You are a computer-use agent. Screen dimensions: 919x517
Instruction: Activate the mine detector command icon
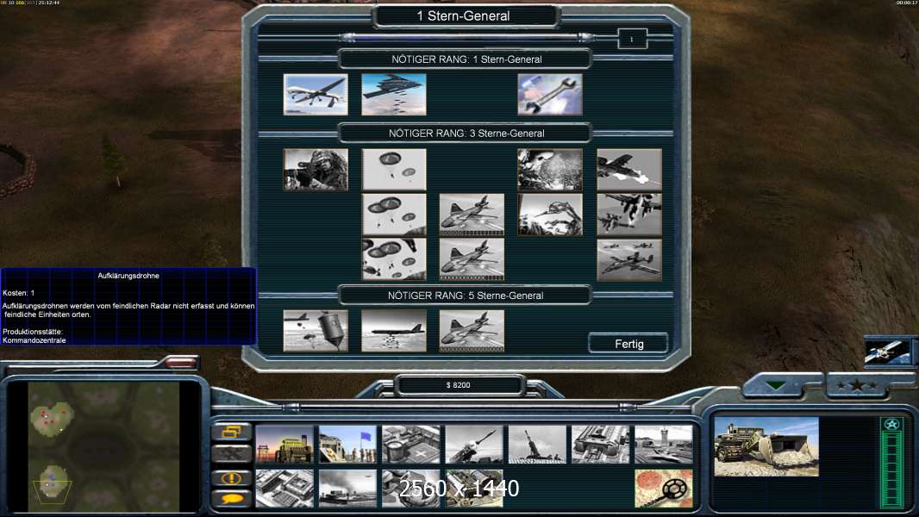pyautogui.click(x=664, y=488)
